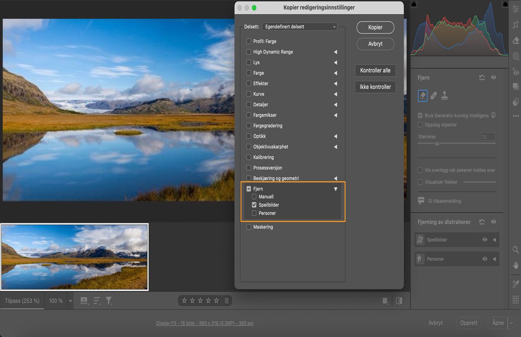Screen dimensions: 521x337
Task: Reset the Fjern panel with the undo arrow
Action: click(x=482, y=77)
